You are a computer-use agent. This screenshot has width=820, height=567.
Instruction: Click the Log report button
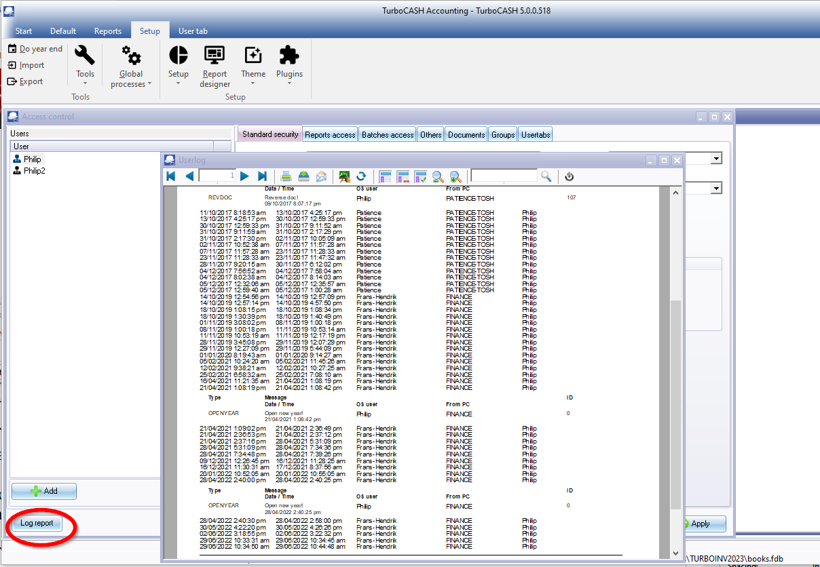37,523
